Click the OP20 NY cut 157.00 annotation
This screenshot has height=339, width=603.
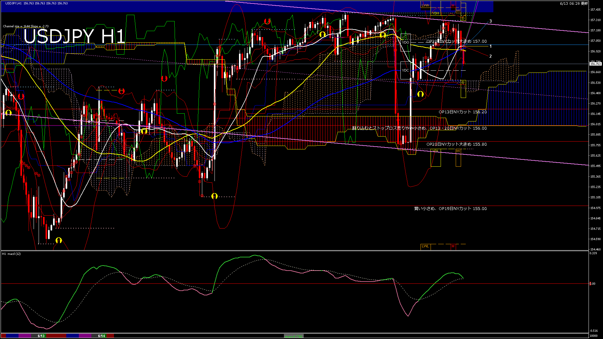click(x=456, y=41)
